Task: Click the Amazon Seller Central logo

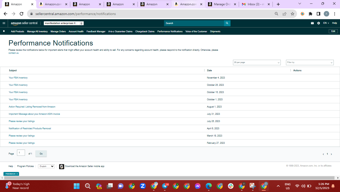Action: click(x=24, y=23)
